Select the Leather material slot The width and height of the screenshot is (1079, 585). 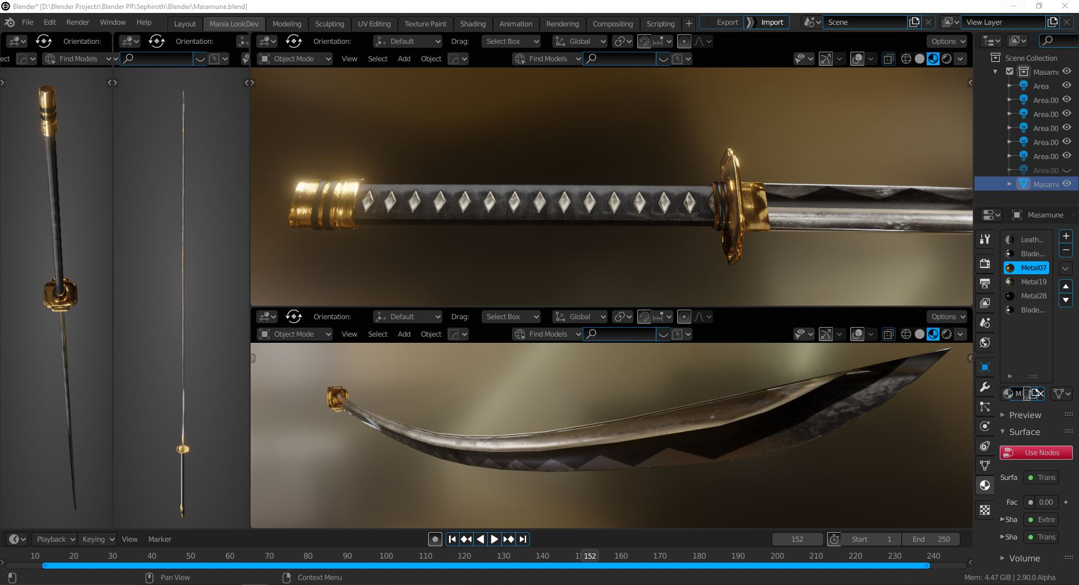(x=1026, y=239)
